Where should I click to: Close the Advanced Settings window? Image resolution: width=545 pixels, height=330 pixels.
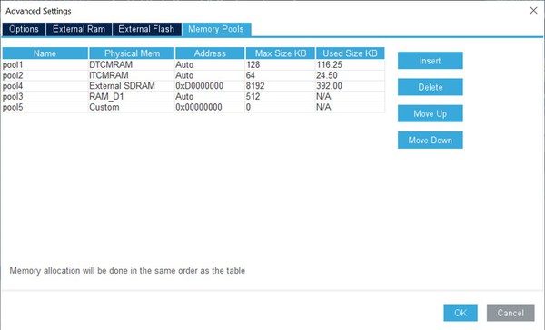(x=533, y=10)
